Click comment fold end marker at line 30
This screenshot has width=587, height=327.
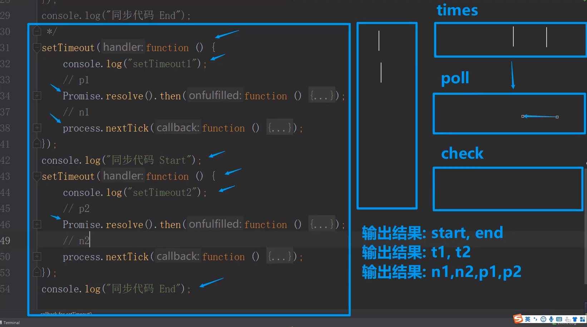(37, 31)
